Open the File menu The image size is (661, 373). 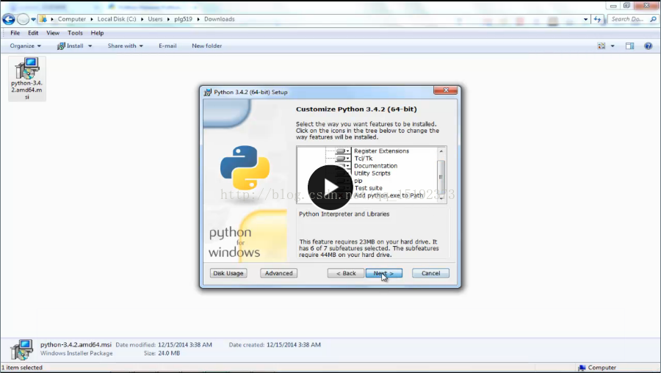(15, 33)
